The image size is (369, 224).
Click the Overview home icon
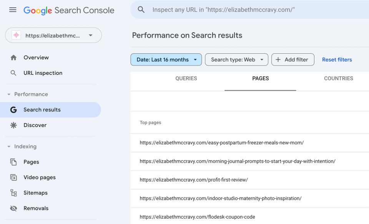pos(14,57)
